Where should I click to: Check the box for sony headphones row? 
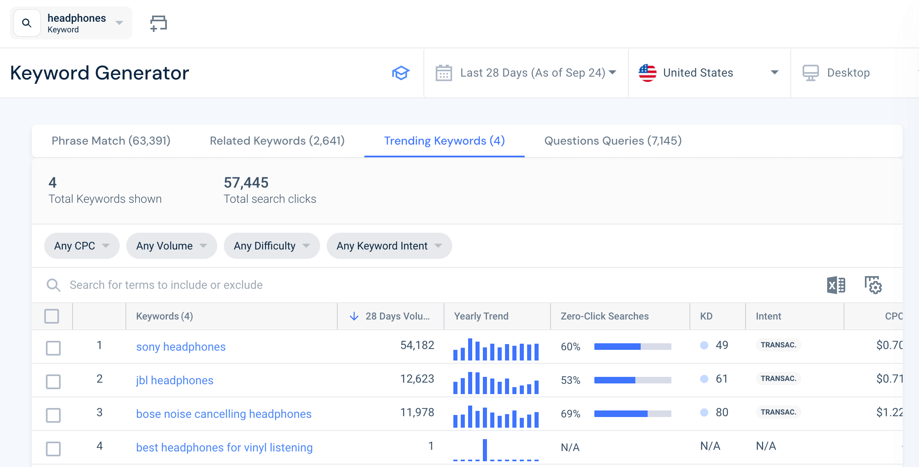(x=53, y=348)
